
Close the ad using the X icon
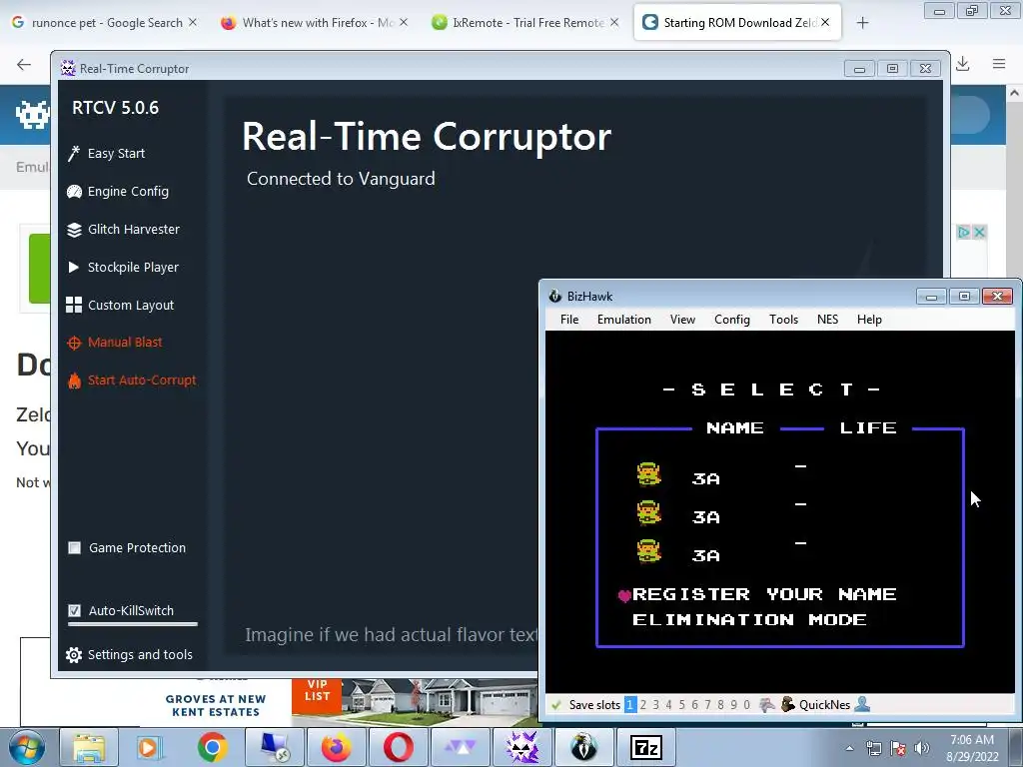(979, 232)
